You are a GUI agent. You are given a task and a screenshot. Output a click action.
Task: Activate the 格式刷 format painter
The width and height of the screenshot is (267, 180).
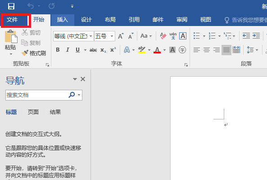pos(34,53)
